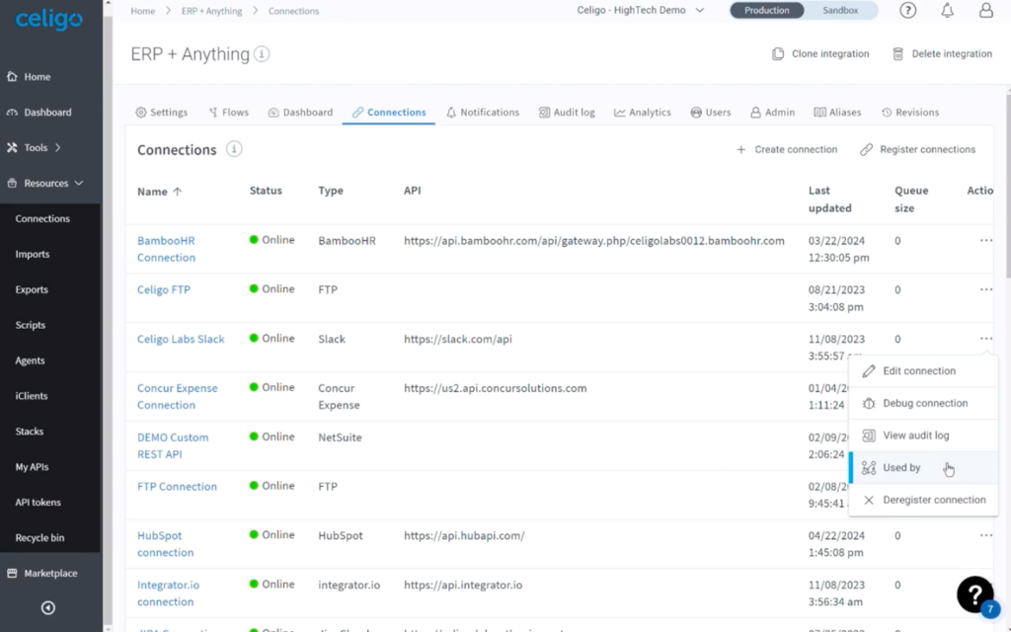Image resolution: width=1011 pixels, height=632 pixels.
Task: Open iClients in the sidebar
Action: pos(32,396)
